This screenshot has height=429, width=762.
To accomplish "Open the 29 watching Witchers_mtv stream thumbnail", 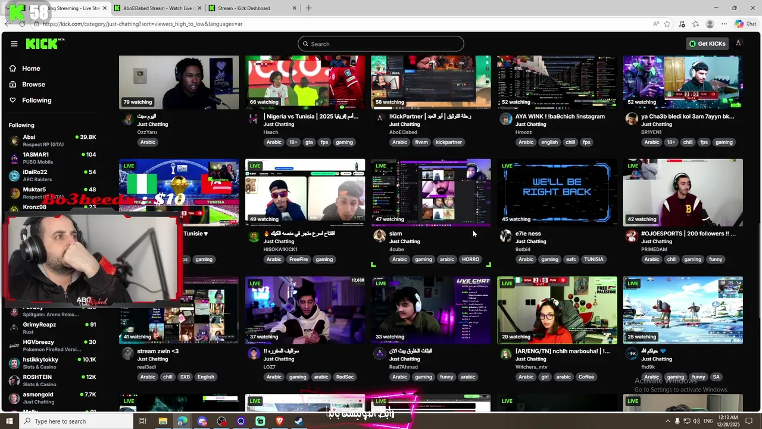I will [x=557, y=310].
